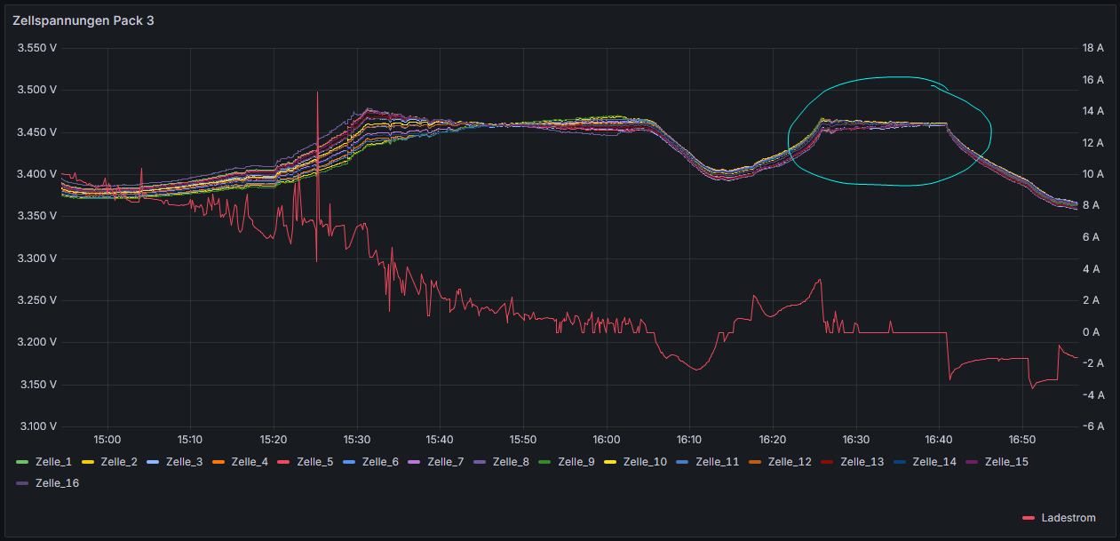
Task: Toggle the Zelle_3 series legend label
Action: tap(185, 462)
